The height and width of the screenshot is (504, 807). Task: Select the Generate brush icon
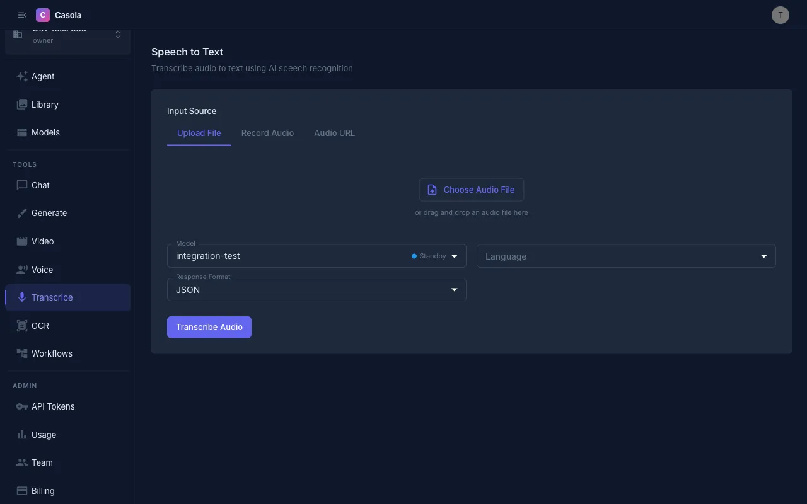pyautogui.click(x=22, y=213)
